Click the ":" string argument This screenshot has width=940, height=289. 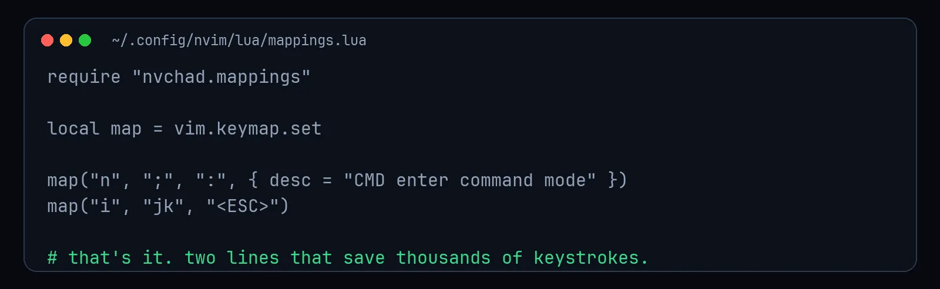(x=211, y=180)
